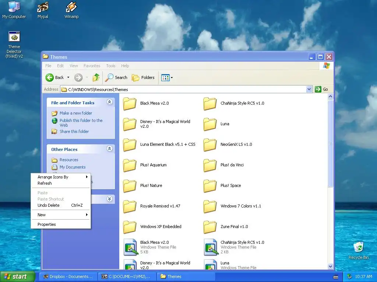Select the Plus! Aquarium folder
377x282 pixels.
[145, 165]
